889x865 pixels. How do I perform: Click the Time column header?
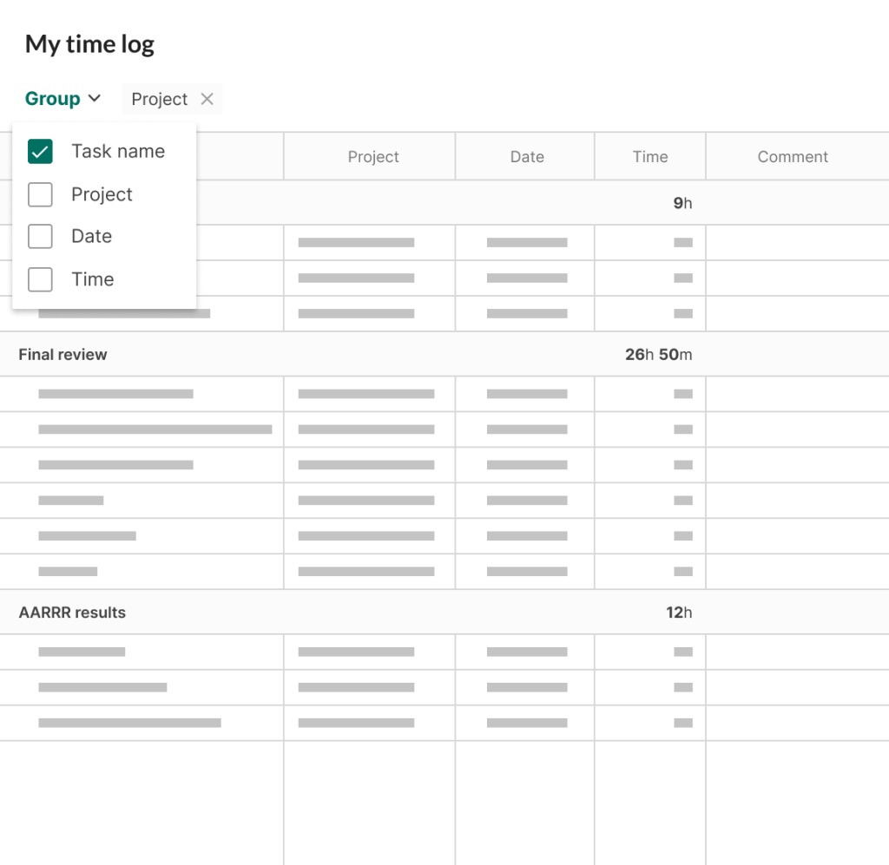coord(649,157)
